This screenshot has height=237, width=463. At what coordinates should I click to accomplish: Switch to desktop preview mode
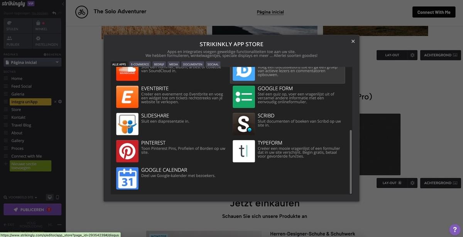49,197
